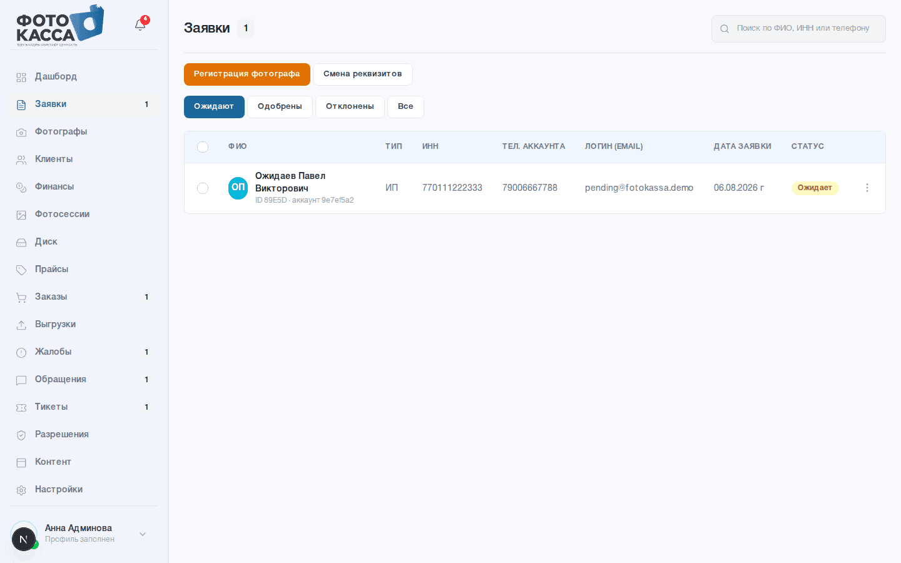Click the Выгрузки upload icon
901x563 pixels.
click(x=21, y=325)
